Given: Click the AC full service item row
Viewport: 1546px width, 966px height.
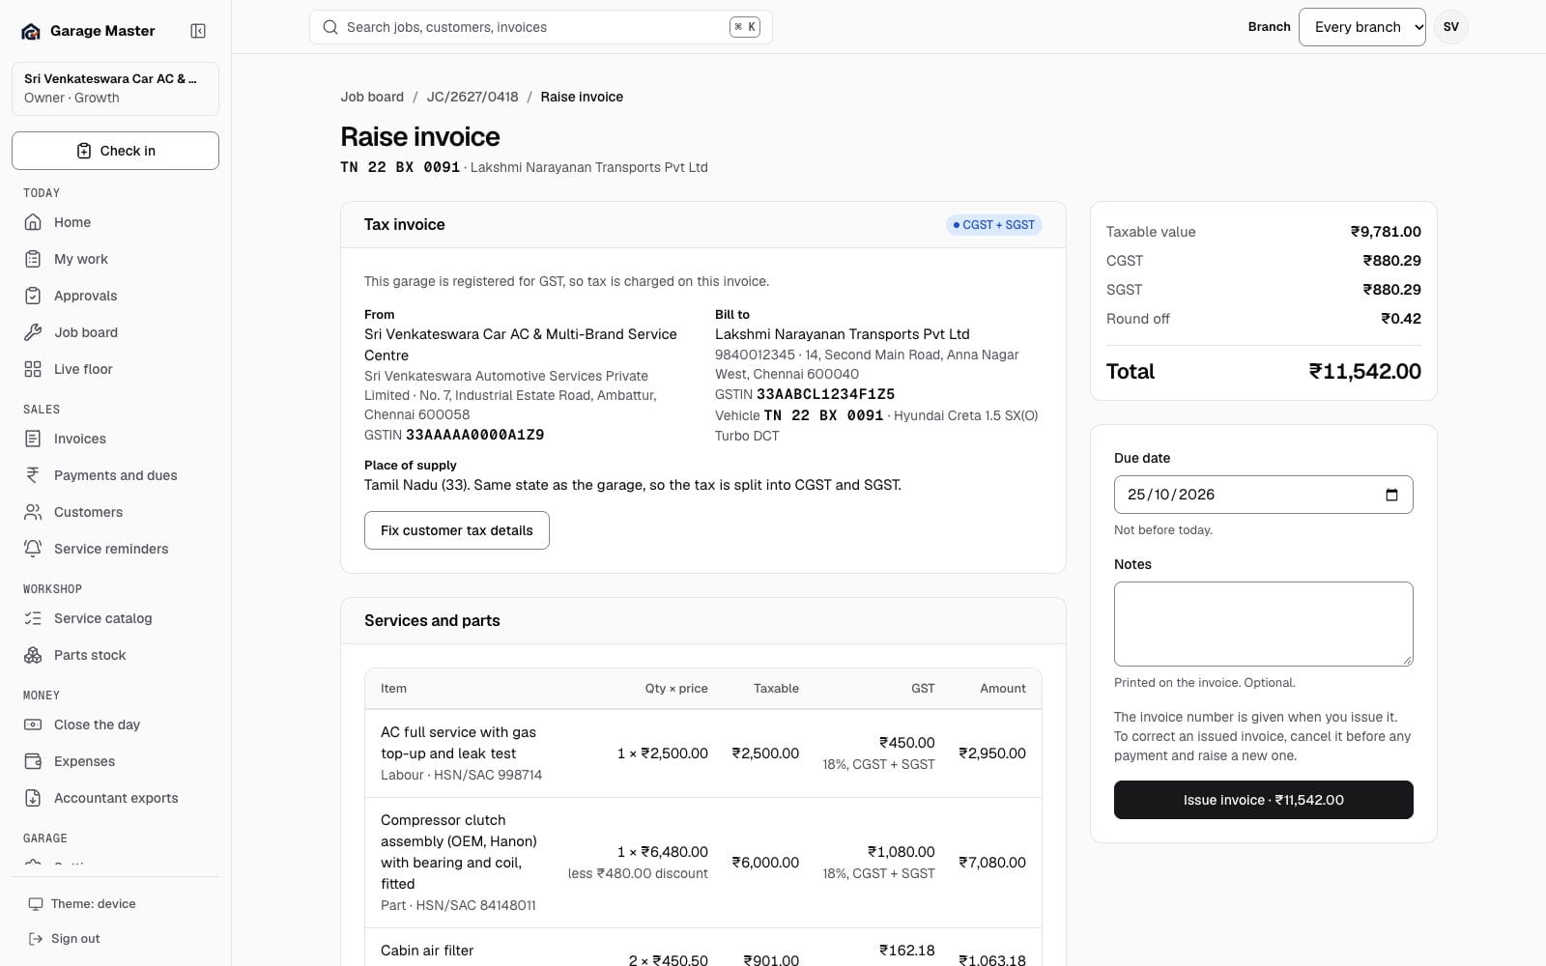Looking at the screenshot, I should click(703, 753).
